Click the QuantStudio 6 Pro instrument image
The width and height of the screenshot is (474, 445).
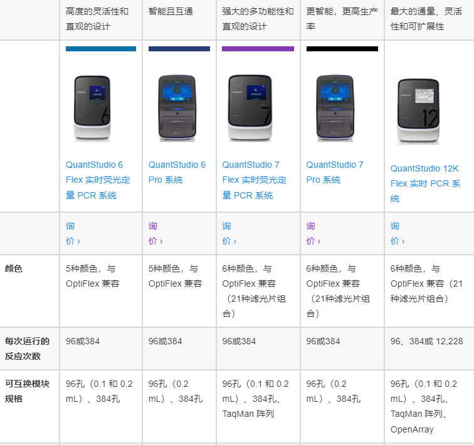[177, 108]
